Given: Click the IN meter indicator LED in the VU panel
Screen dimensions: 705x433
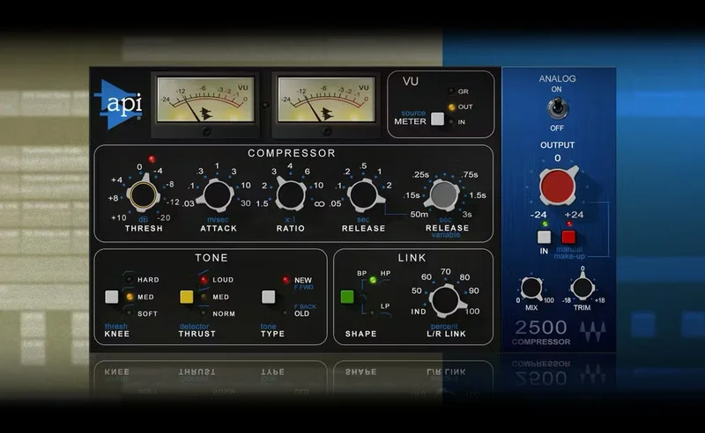Looking at the screenshot, I should click(451, 121).
